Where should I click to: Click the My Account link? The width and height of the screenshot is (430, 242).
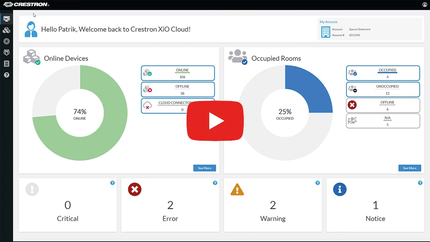point(329,22)
